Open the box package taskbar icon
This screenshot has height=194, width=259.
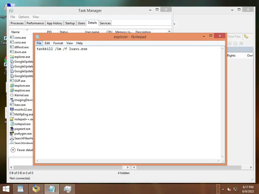(36, 189)
